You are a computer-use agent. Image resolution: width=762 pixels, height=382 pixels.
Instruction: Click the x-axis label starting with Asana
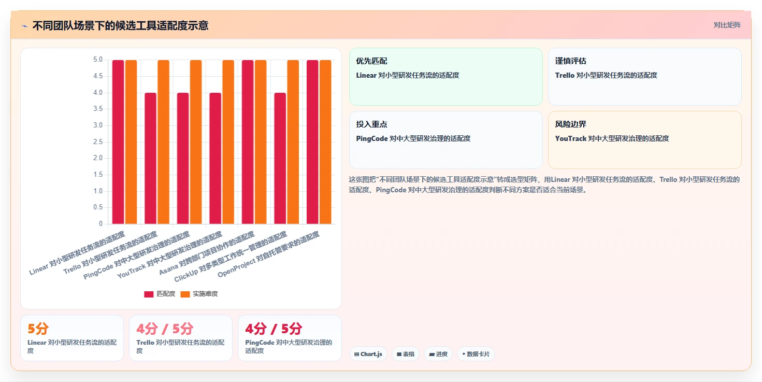(x=207, y=253)
